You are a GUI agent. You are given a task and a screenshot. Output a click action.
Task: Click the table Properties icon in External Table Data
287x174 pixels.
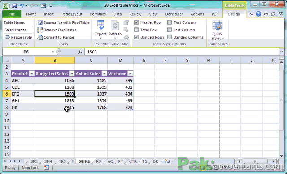tap(126, 22)
